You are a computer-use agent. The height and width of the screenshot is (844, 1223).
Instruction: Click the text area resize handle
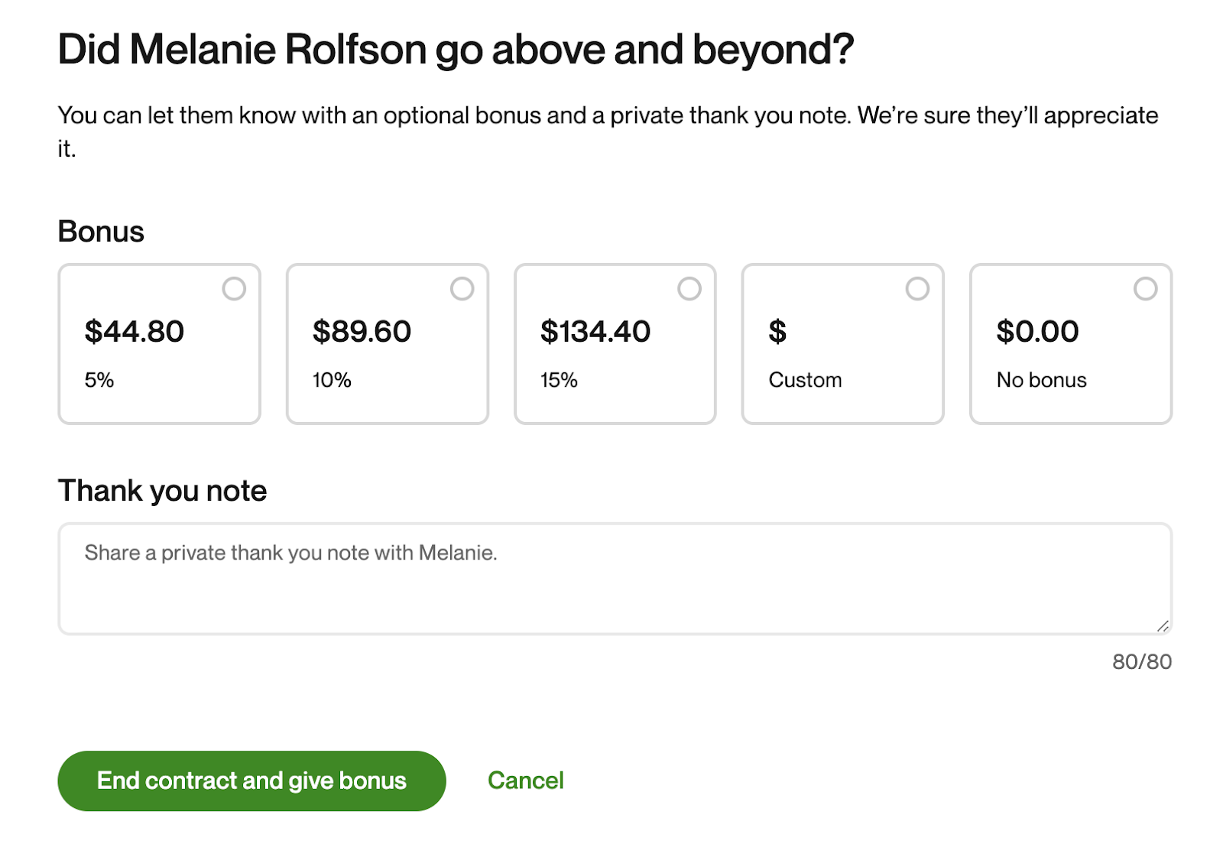pos(1163,626)
